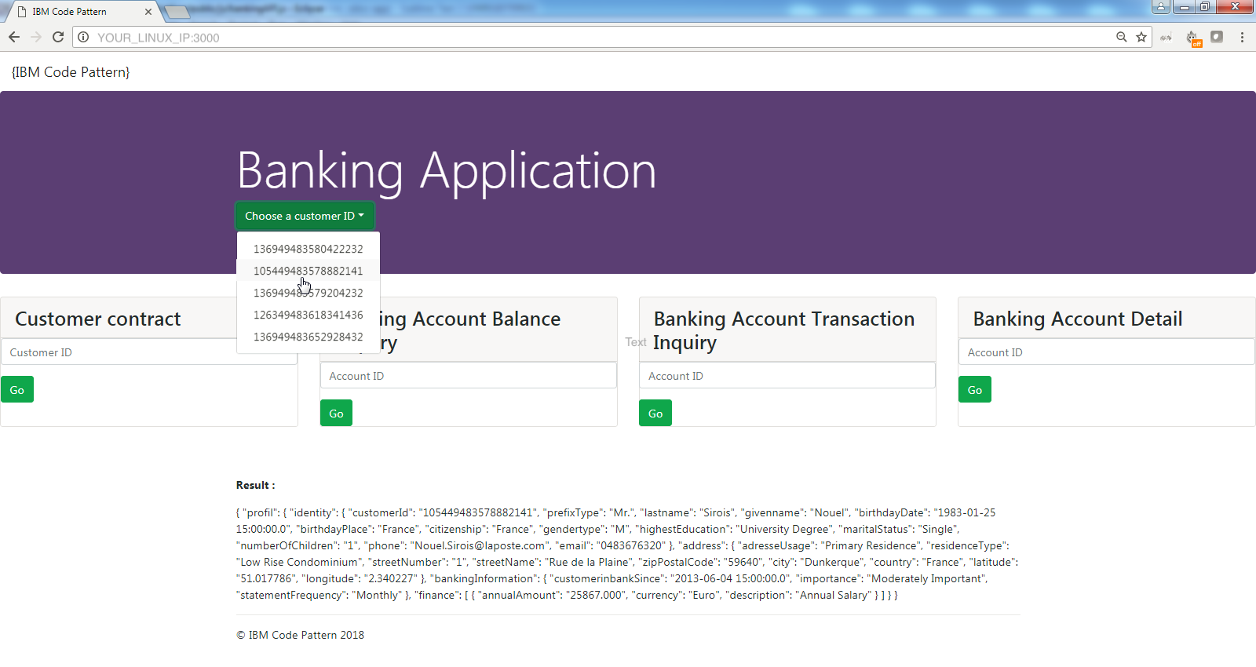Click the Banking Account Transaction Inquiry title
Image resolution: width=1256 pixels, height=667 pixels.
click(x=784, y=330)
